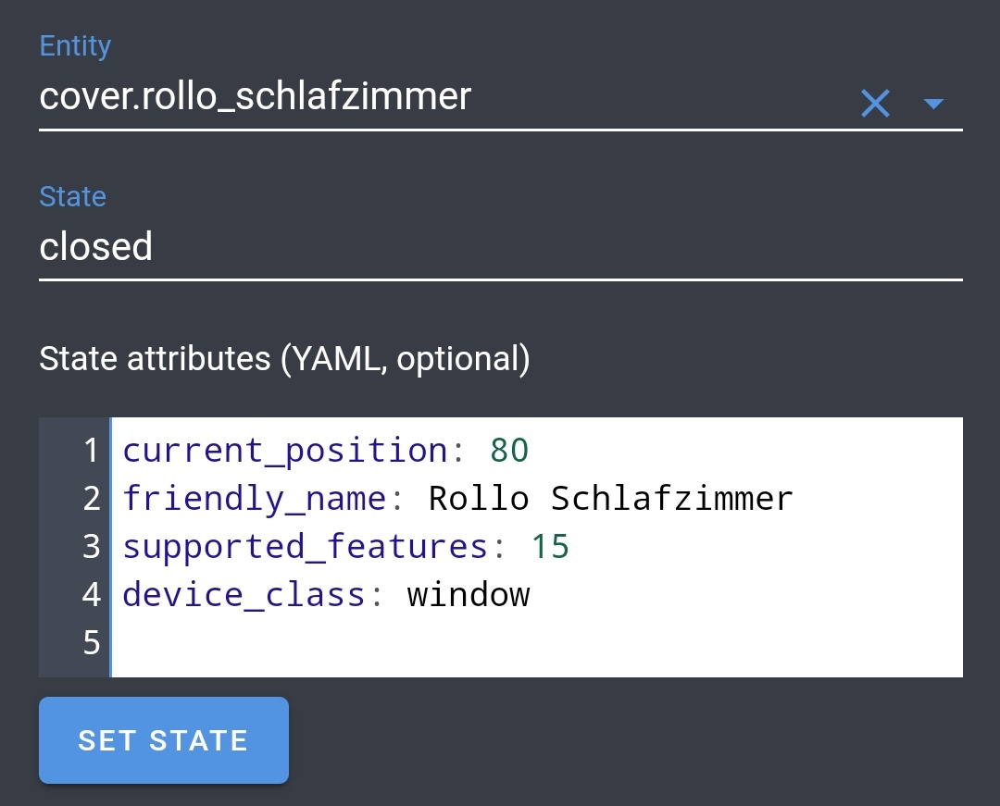Click the State label
Viewport: 1000px width, 806px height.
[x=73, y=196]
